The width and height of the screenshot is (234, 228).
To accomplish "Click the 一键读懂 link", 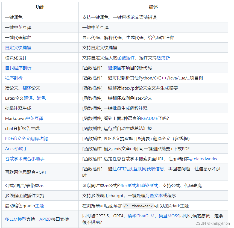I will pyautogui.click(x=112, y=68).
